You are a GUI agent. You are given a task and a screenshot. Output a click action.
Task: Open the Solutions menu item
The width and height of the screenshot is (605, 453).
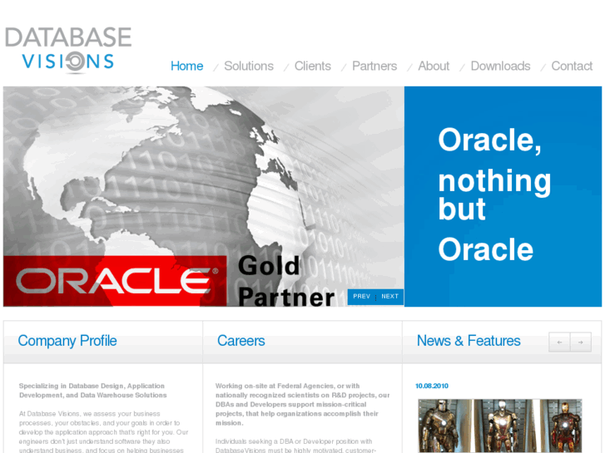(249, 66)
